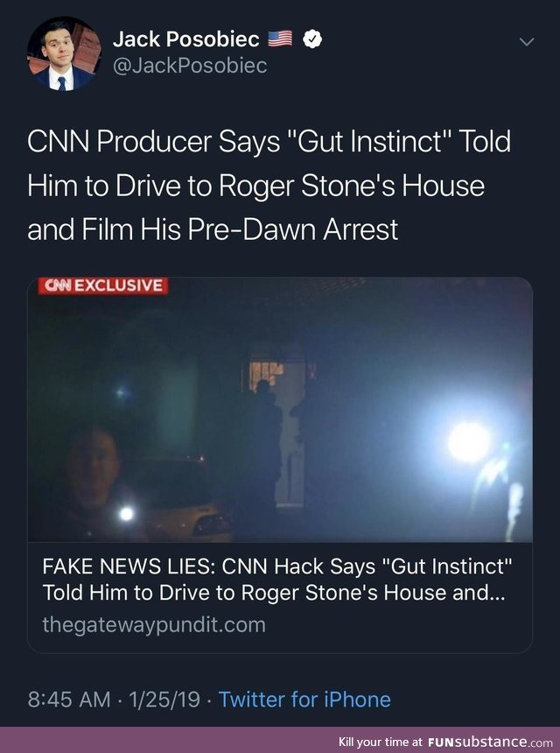Open the @JackPosobiec handle

click(190, 66)
